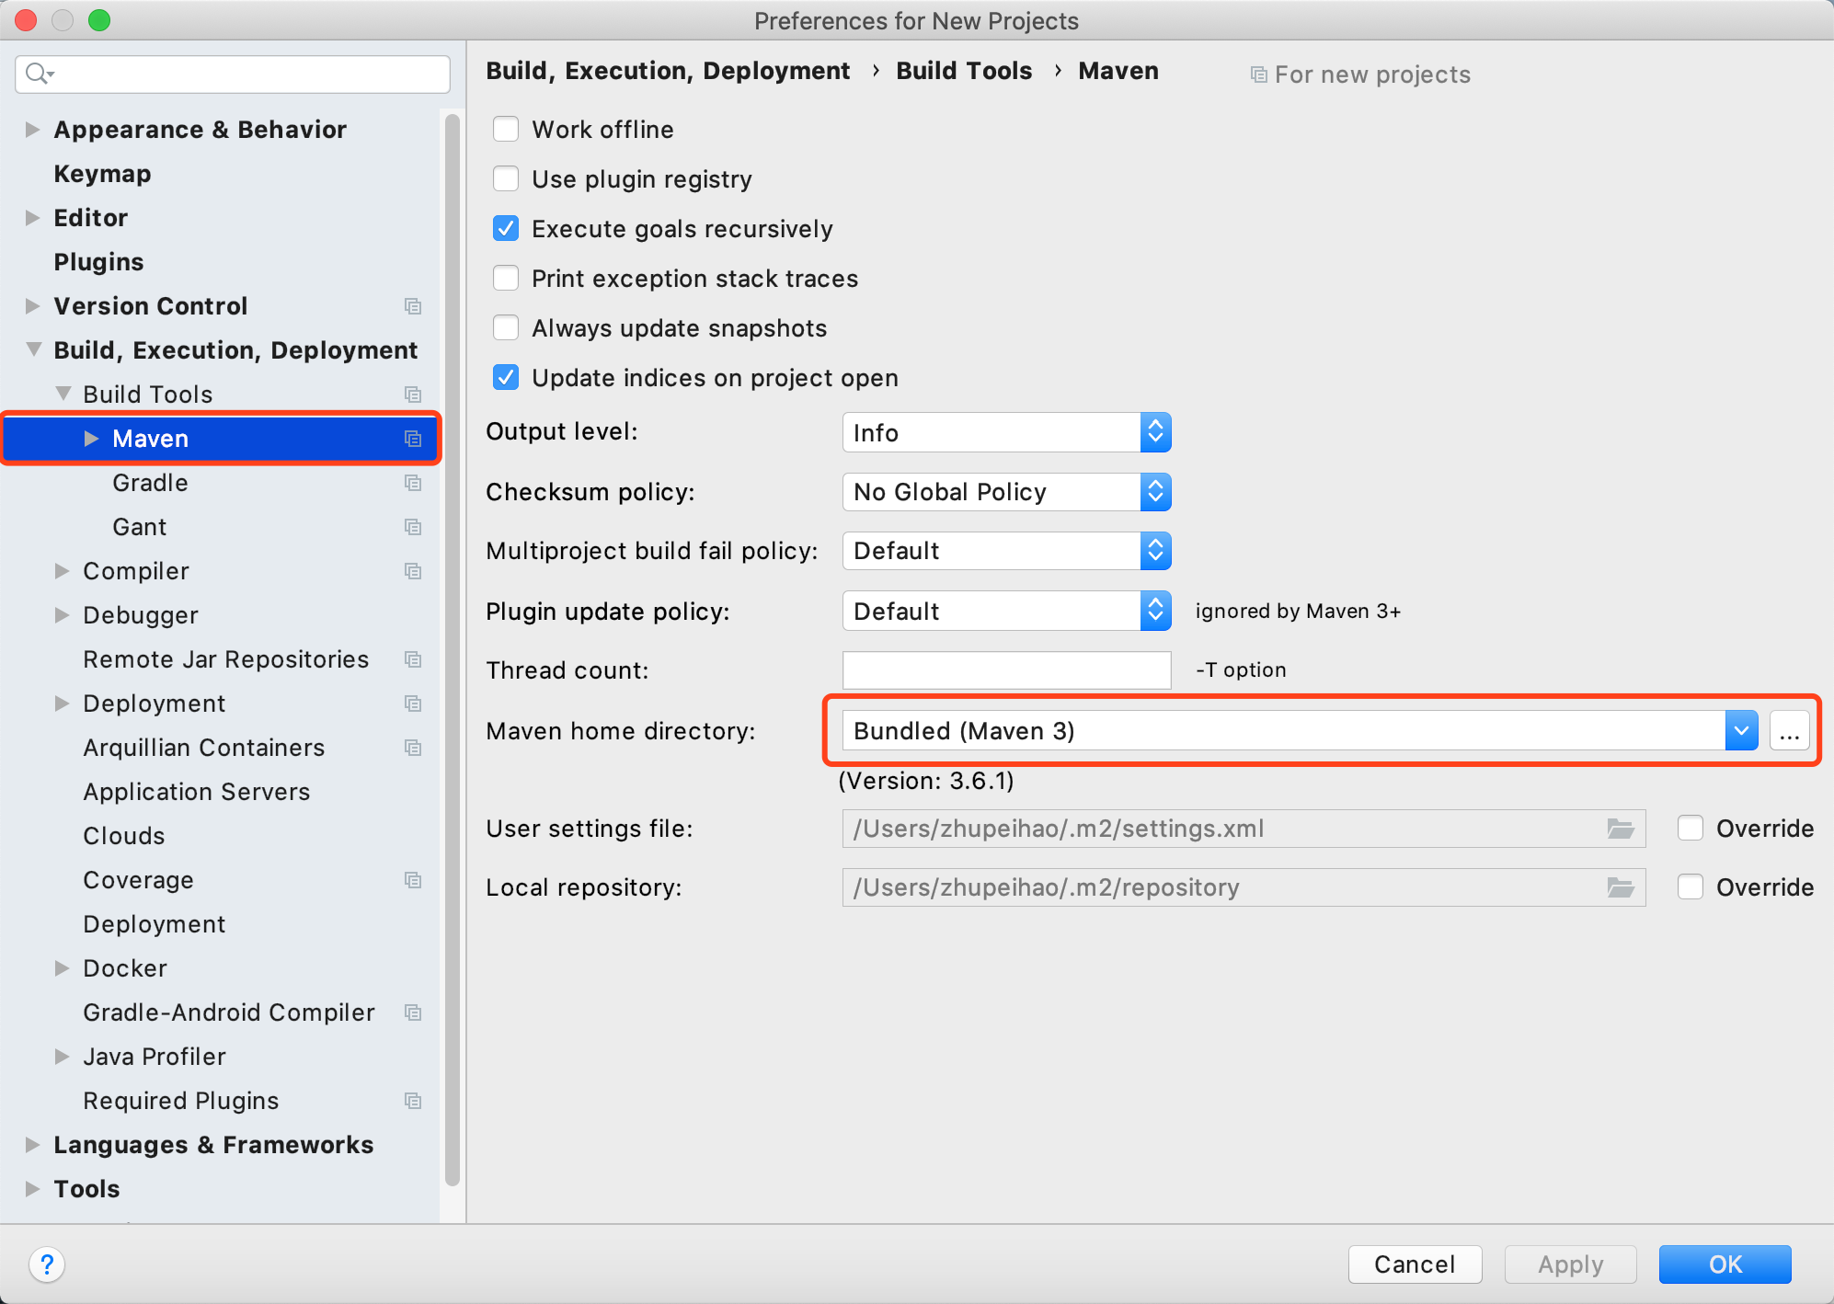1834x1304 pixels.
Task: Click the copy icon beside Gradle item
Action: click(413, 483)
